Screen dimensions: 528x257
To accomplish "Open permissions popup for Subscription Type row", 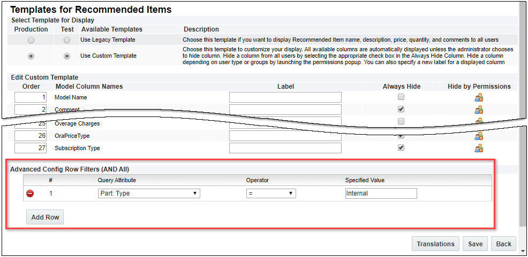I will [x=479, y=148].
